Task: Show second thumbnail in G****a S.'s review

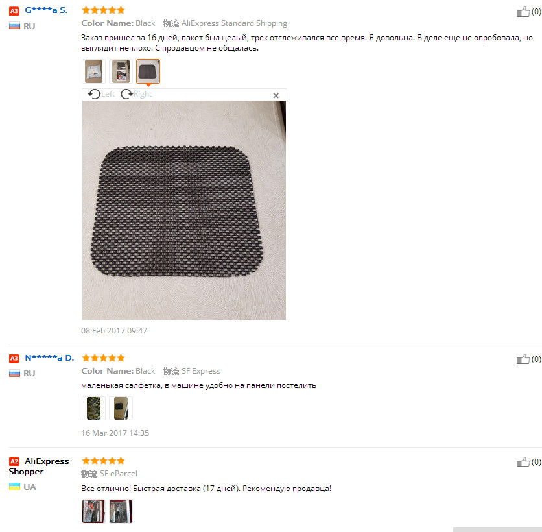Action: [121, 71]
